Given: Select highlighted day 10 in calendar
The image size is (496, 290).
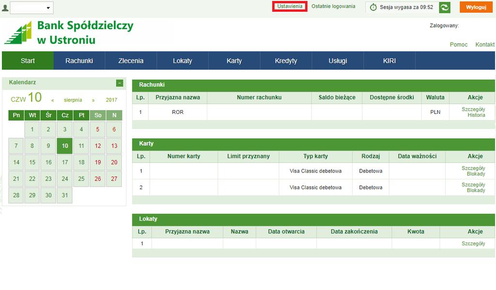Looking at the screenshot, I should click(65, 145).
